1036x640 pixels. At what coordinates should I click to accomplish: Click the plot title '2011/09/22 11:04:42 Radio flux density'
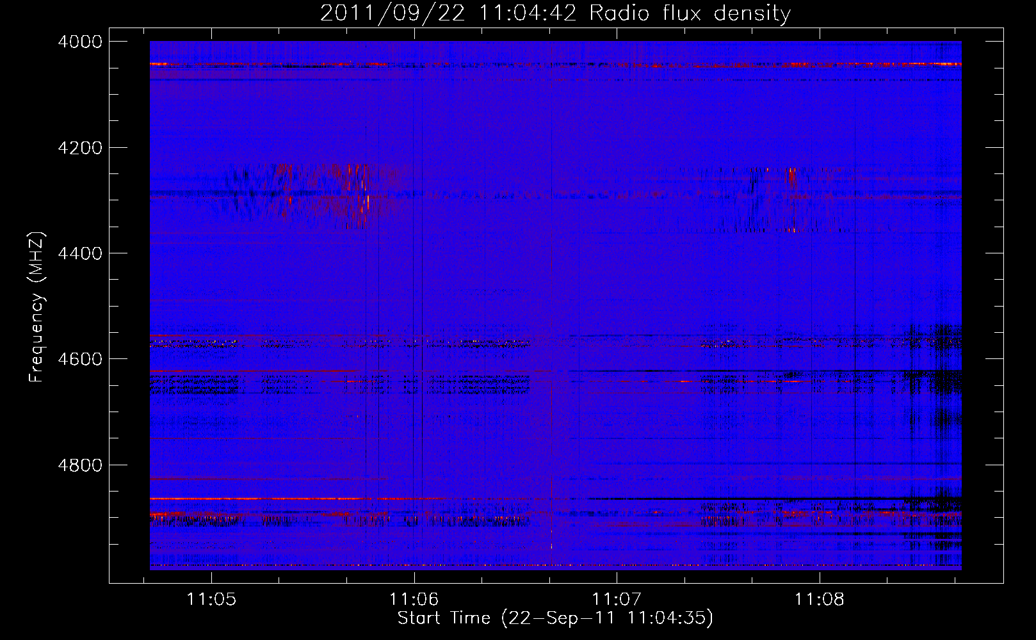(x=555, y=13)
